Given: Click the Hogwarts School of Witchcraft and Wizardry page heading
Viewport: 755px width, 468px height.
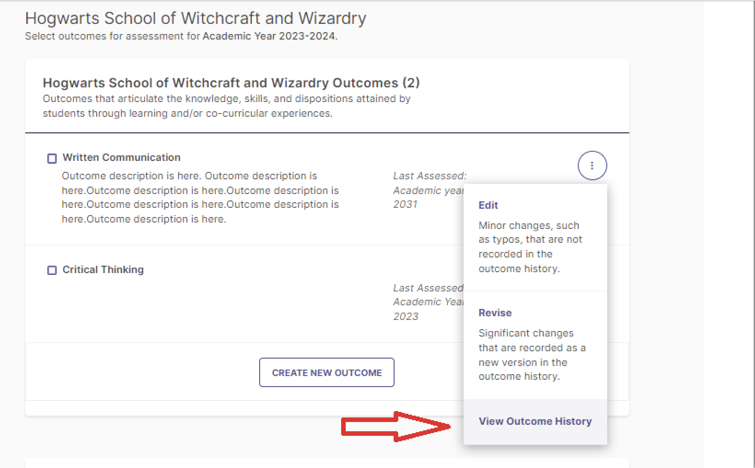Looking at the screenshot, I should [x=196, y=18].
